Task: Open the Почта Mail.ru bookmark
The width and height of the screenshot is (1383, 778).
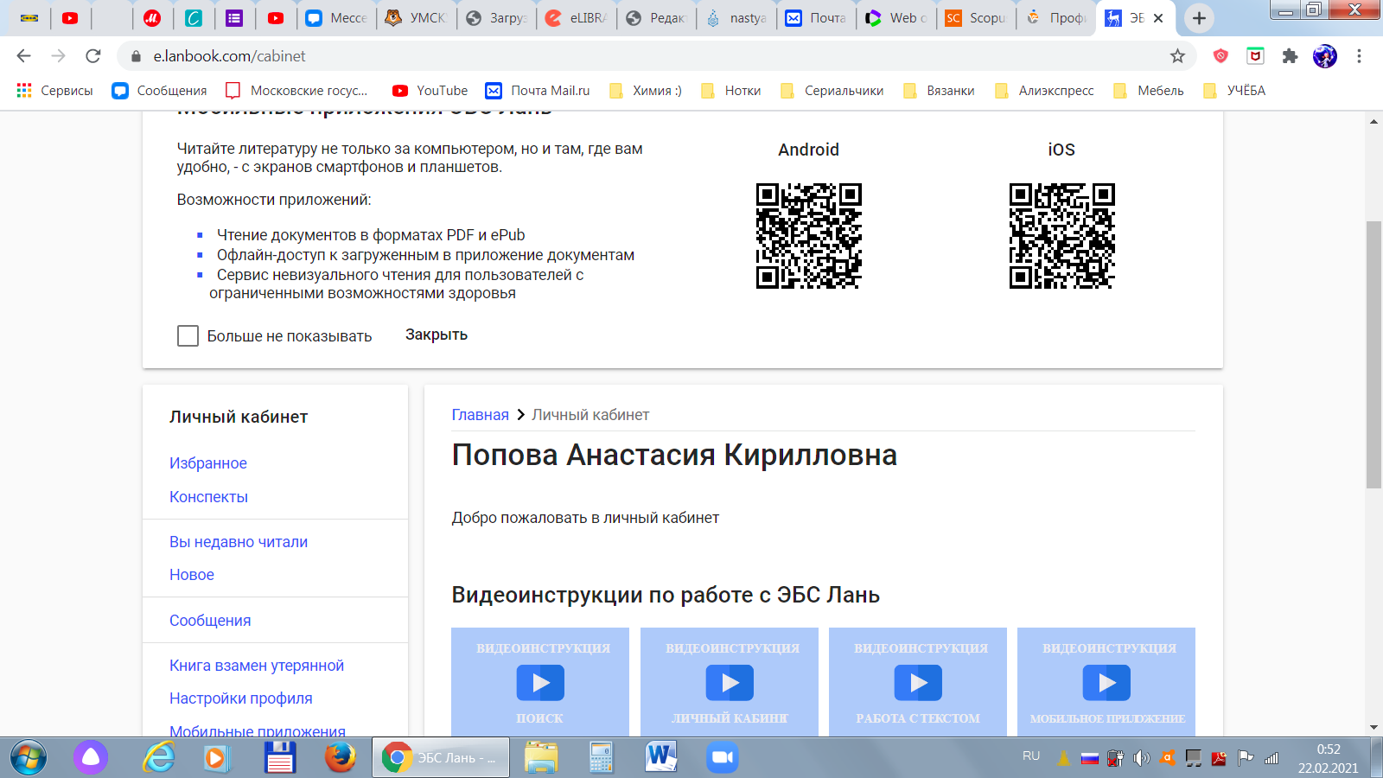Action: coord(538,91)
